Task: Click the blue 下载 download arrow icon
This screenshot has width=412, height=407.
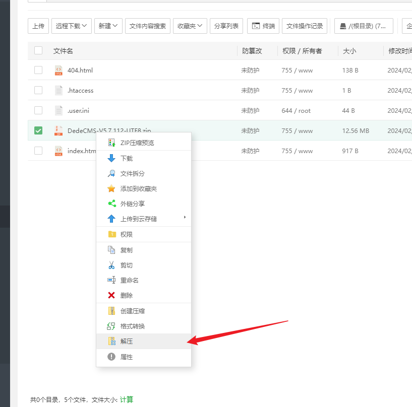Action: tap(111, 158)
